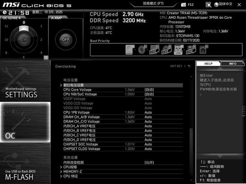Click the OC GENIE 4 label
The image size is (246, 184).
point(12,18)
